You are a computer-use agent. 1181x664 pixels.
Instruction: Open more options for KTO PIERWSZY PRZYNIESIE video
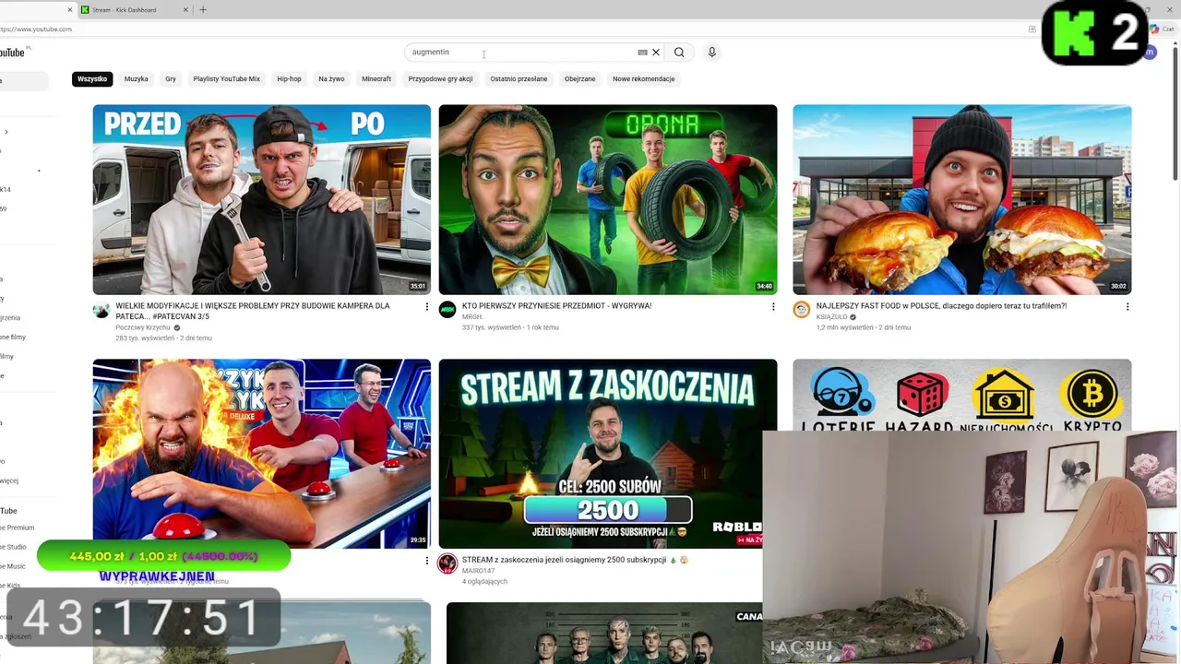[773, 307]
